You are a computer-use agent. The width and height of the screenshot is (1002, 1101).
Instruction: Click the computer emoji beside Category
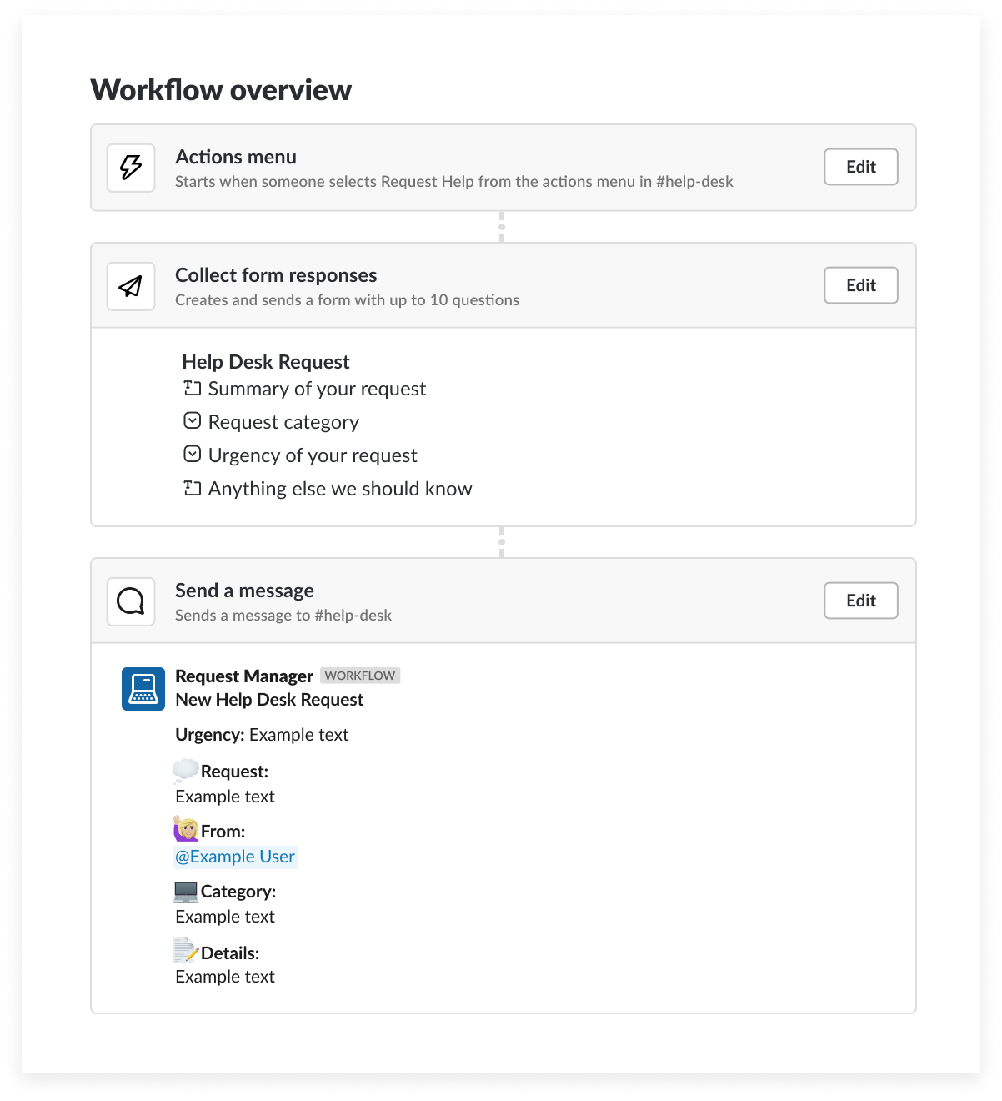tap(185, 891)
